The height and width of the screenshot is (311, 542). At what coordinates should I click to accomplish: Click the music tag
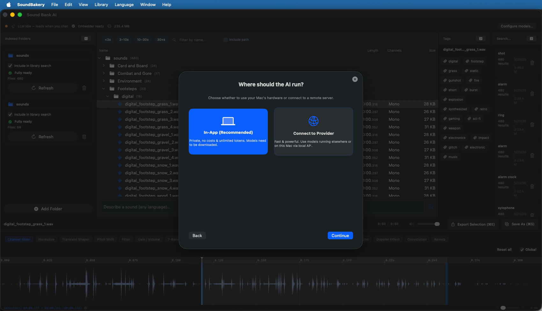[x=450, y=157]
